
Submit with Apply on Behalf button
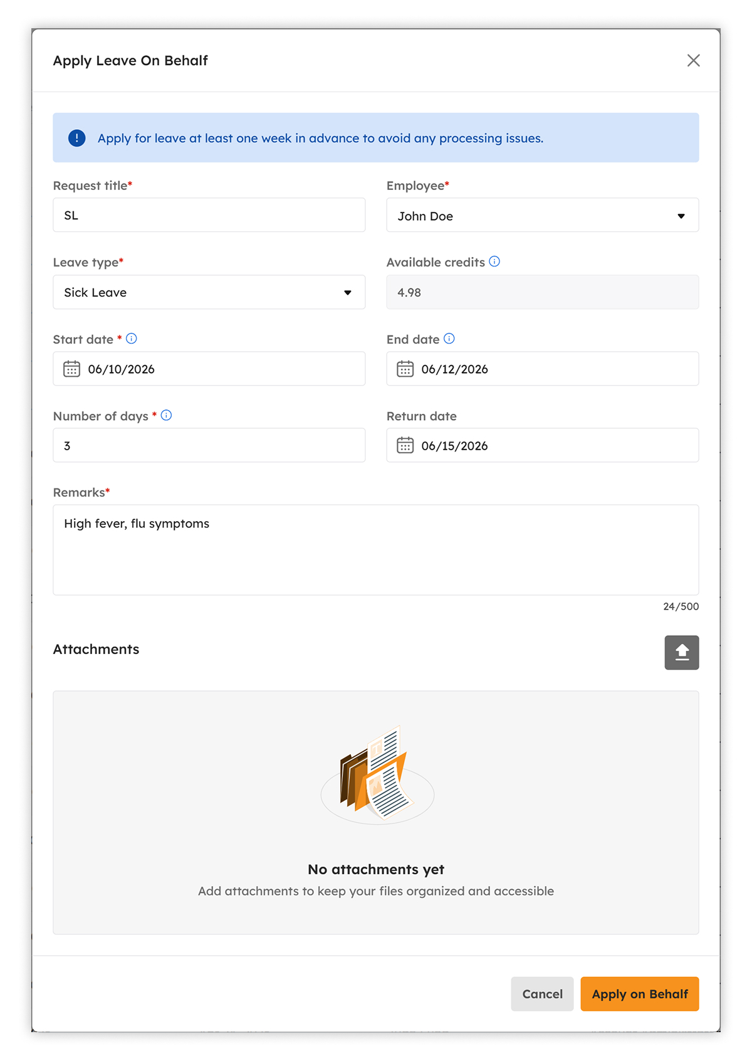tap(640, 994)
